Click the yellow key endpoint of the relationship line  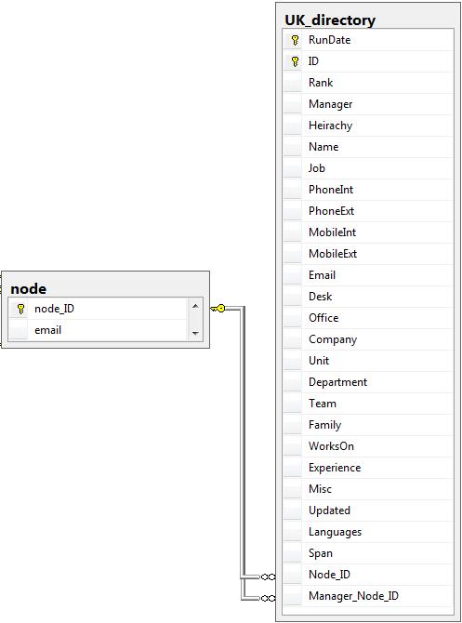click(218, 309)
